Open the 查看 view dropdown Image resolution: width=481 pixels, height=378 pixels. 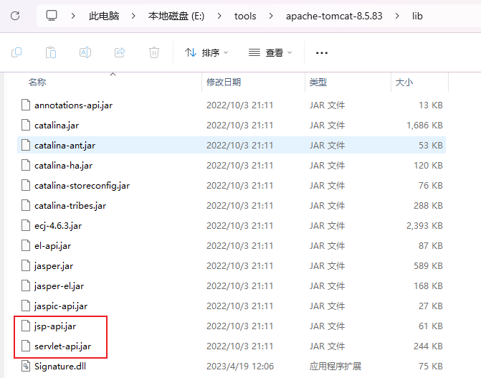270,53
